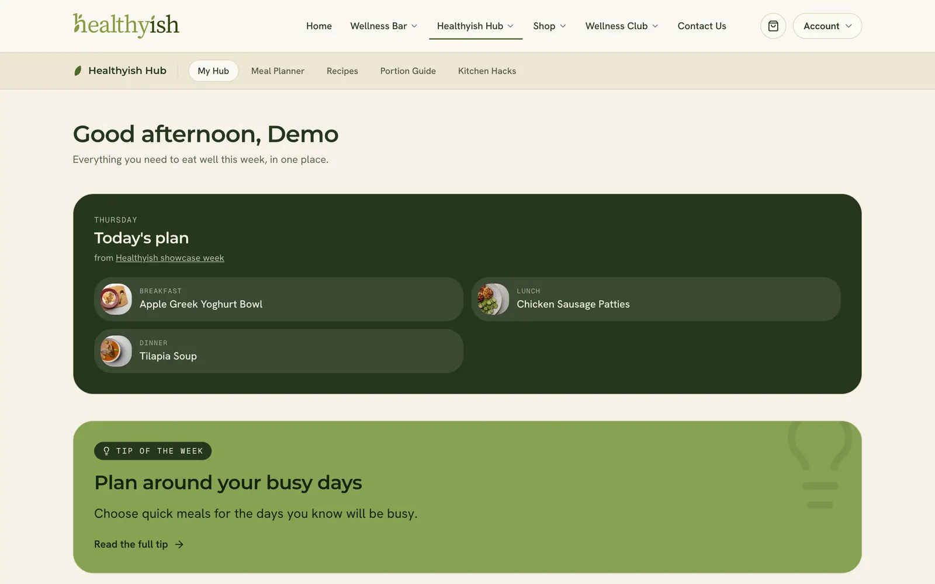Expand the Shop dropdown menu
935x584 pixels.
(x=550, y=26)
